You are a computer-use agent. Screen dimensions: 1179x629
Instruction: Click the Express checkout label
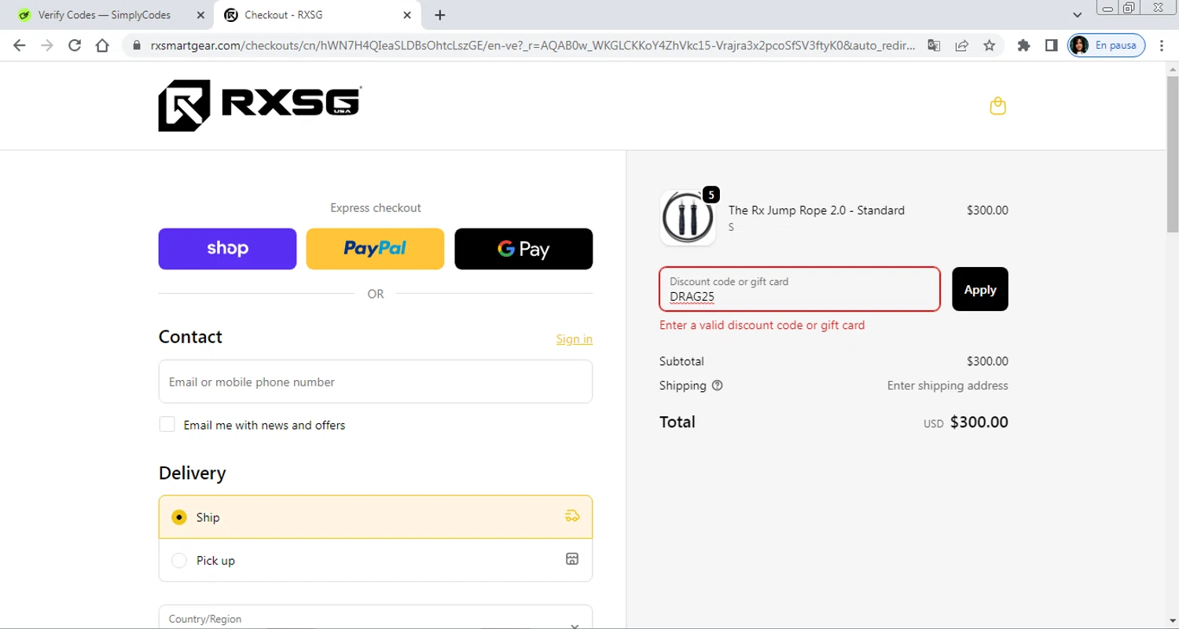click(376, 208)
